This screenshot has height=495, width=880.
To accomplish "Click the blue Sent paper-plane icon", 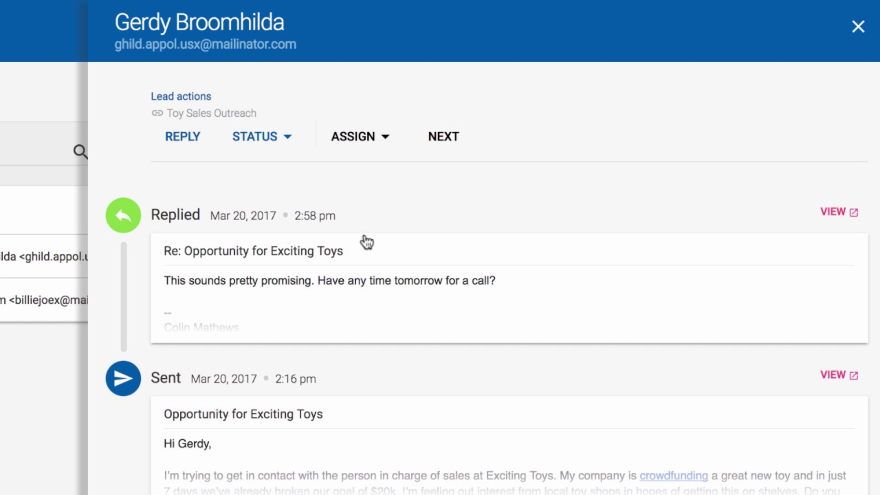I will pyautogui.click(x=123, y=378).
